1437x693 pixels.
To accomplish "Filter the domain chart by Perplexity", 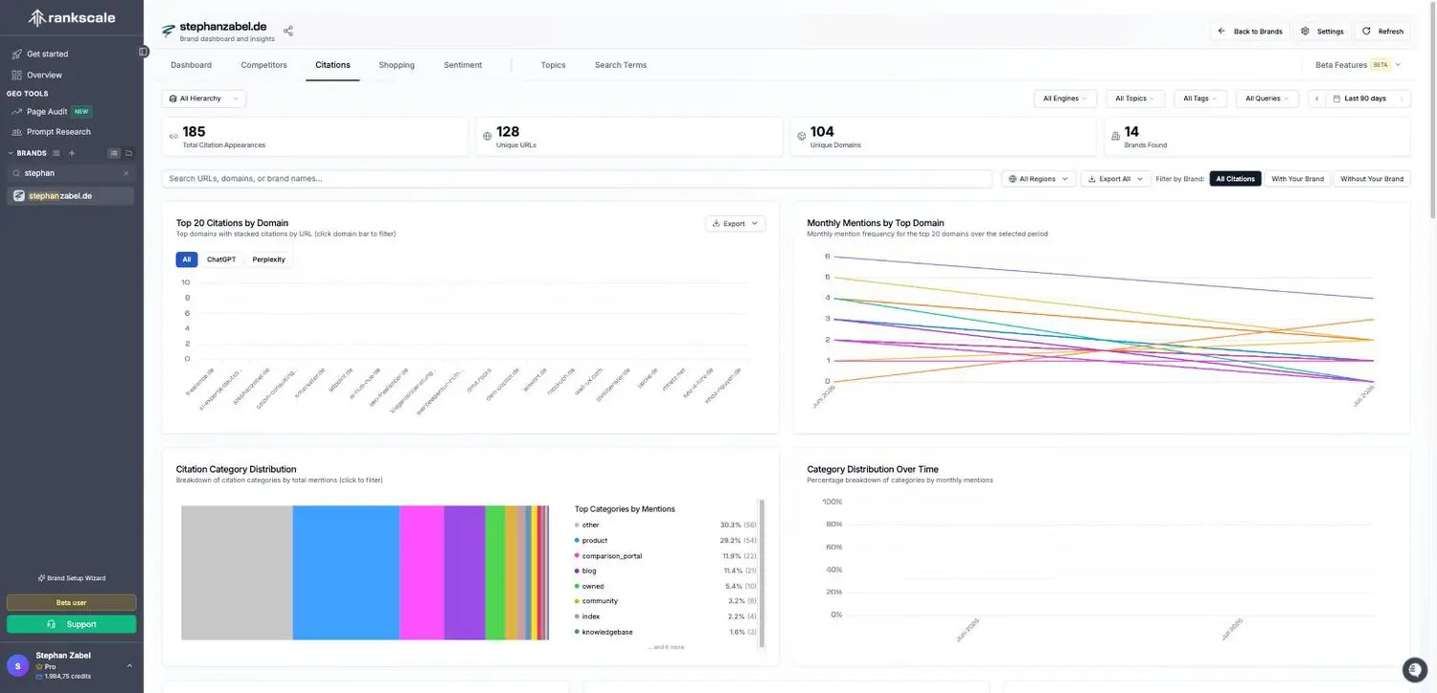I will (269, 259).
